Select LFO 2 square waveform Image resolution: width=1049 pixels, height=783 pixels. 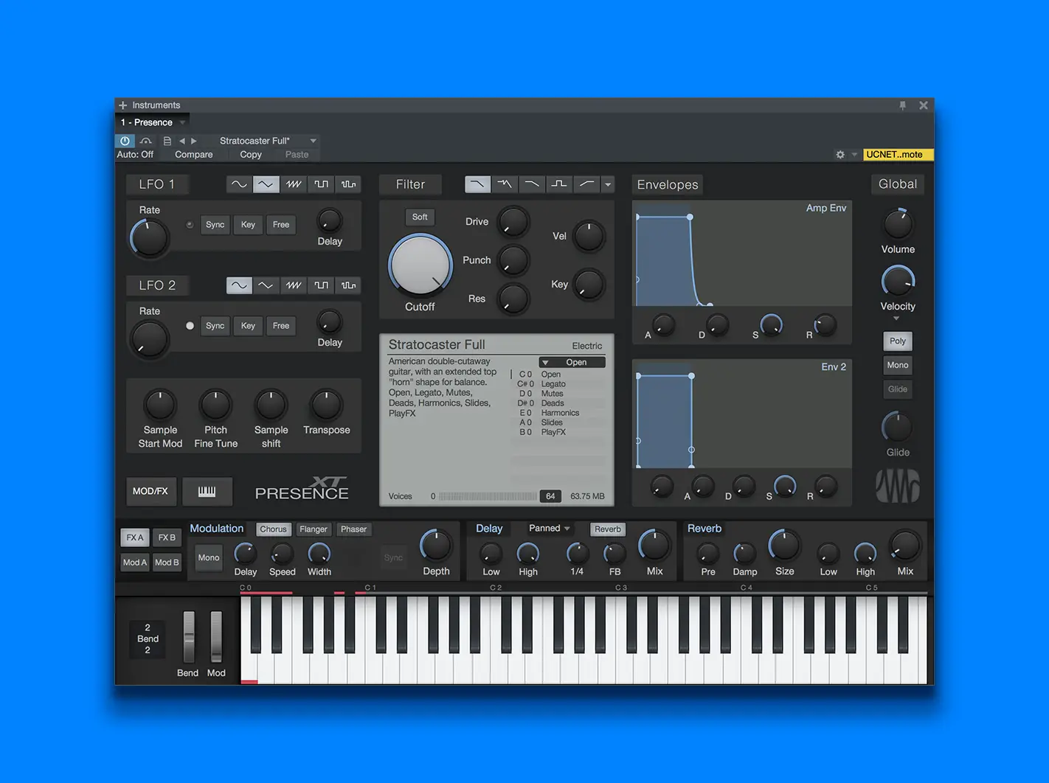coord(321,285)
